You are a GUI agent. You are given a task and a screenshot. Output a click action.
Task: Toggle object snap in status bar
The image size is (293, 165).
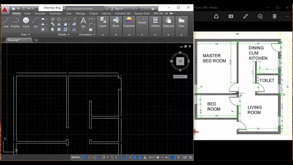125,158
